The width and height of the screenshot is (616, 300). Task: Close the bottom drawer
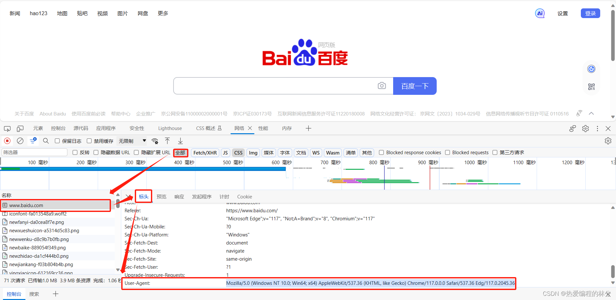[608, 294]
